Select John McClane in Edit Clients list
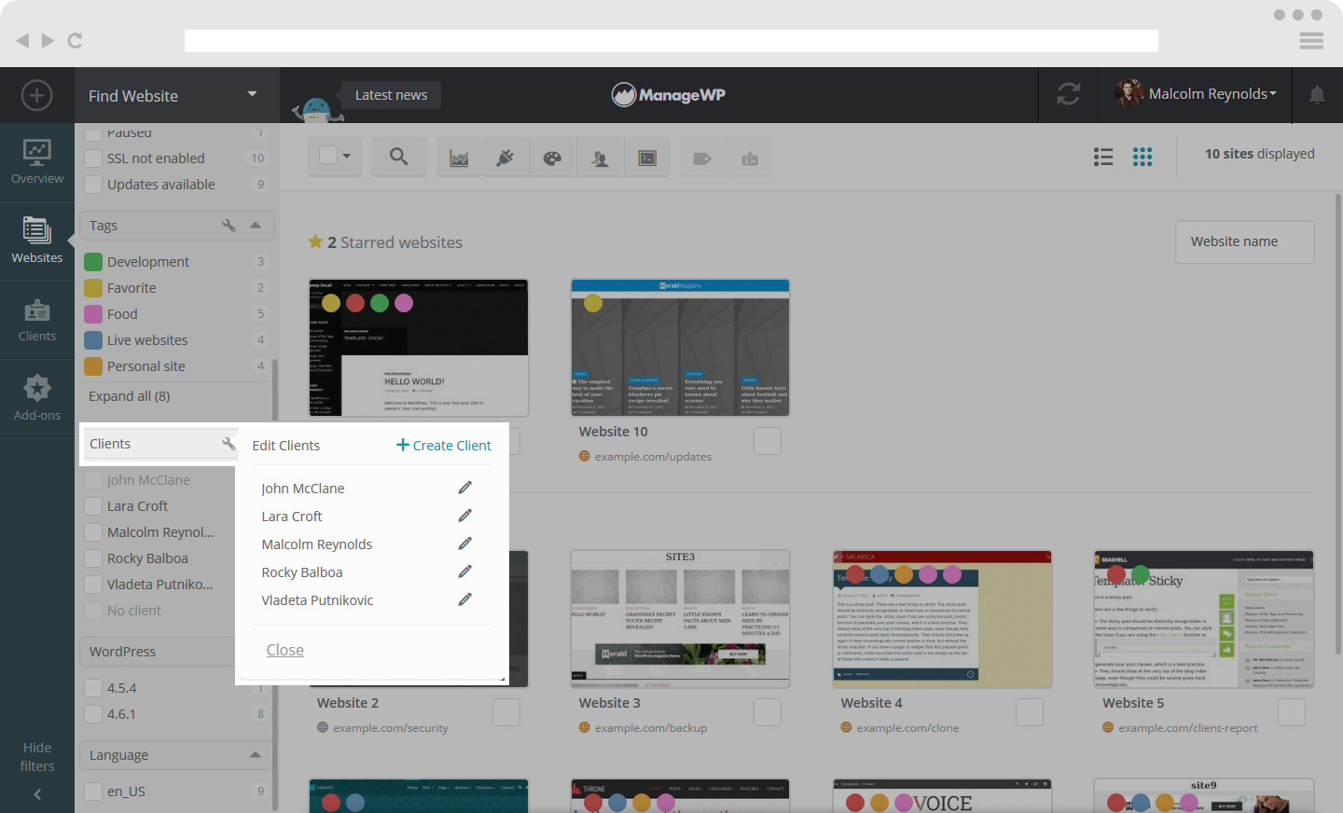 [303, 489]
